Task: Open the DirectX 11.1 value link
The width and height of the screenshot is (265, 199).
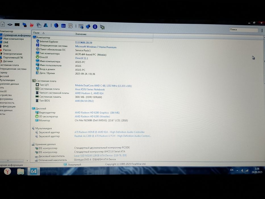Action: coord(82,58)
